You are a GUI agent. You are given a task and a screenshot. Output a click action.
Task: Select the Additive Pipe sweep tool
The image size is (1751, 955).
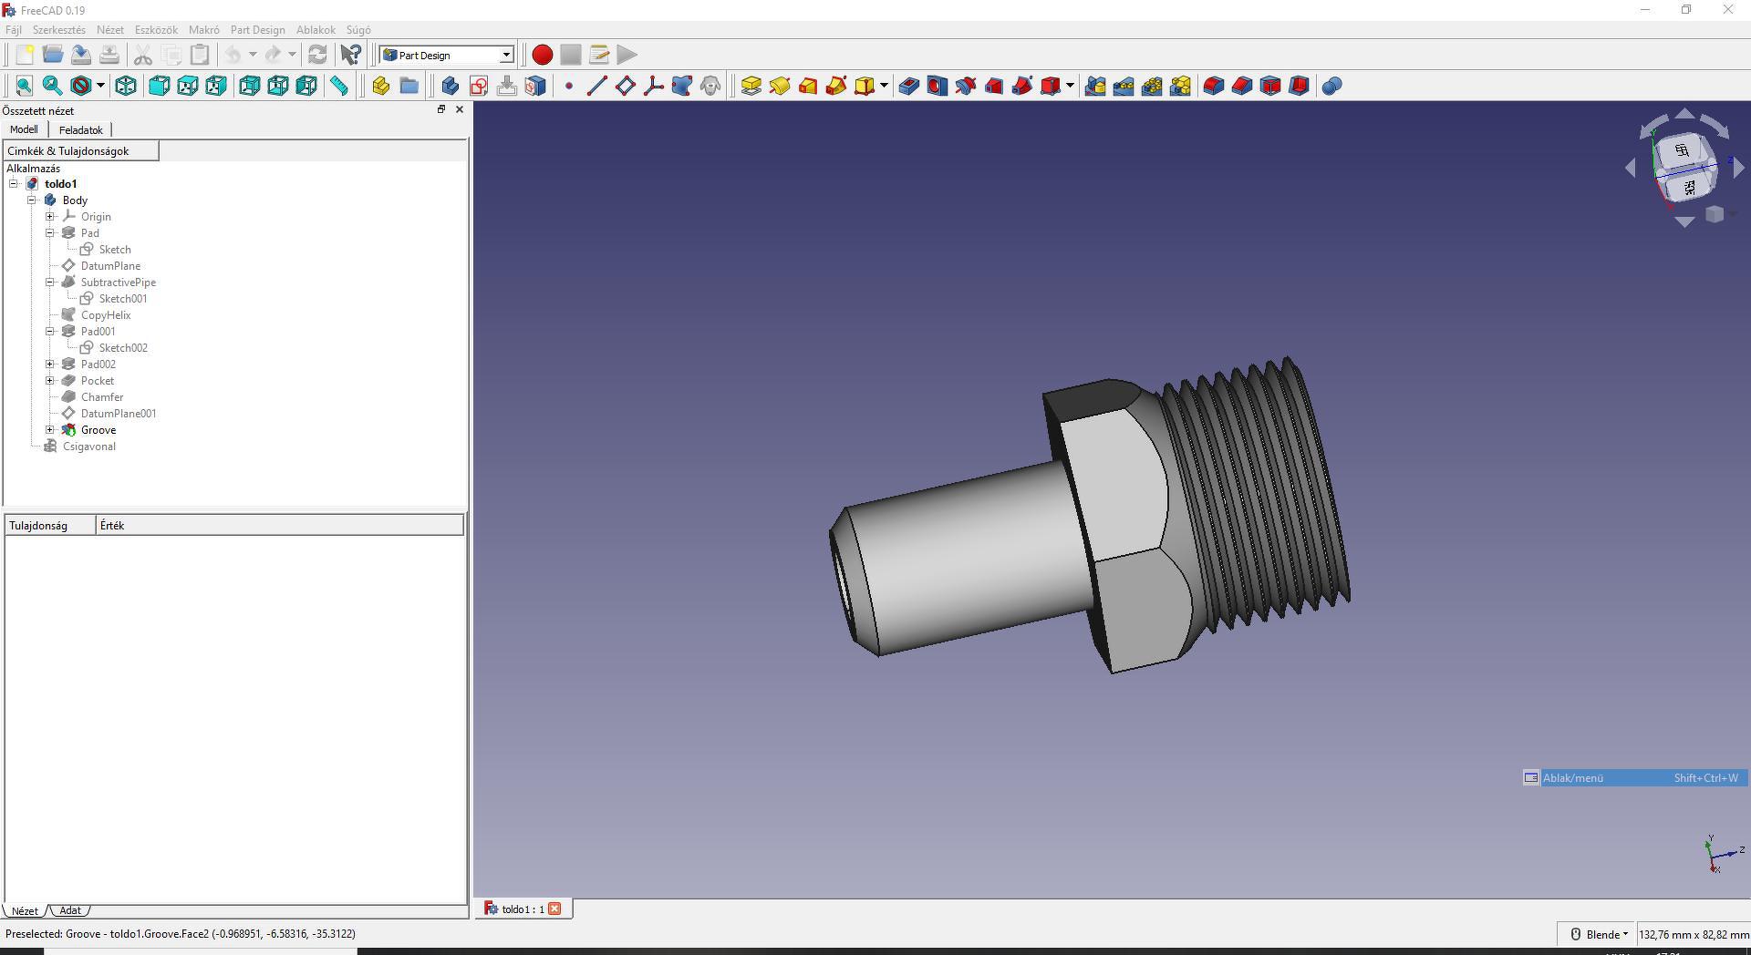[836, 86]
